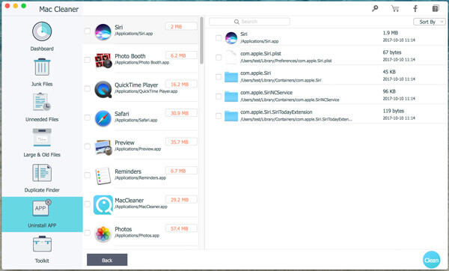
Task: Click the Back button
Action: point(107,260)
